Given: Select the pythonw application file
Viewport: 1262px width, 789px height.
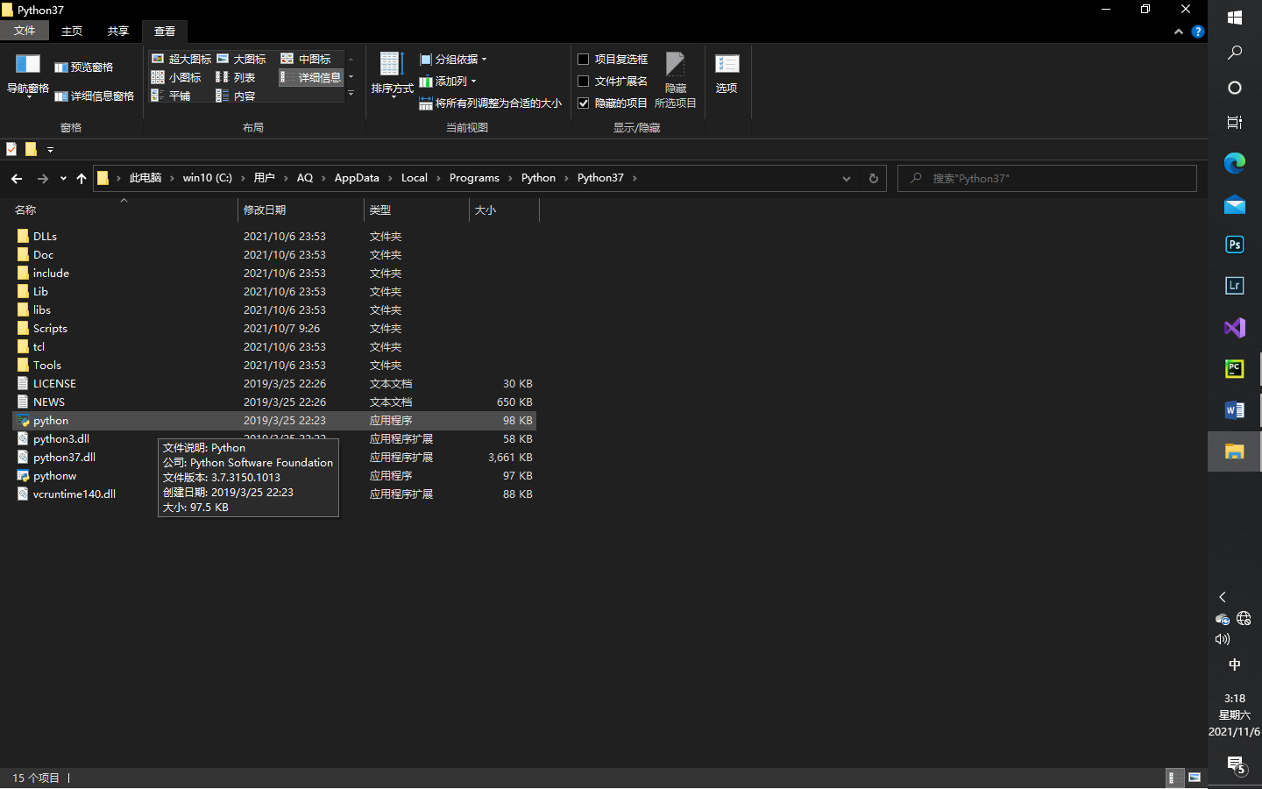Looking at the screenshot, I should [x=274, y=476].
